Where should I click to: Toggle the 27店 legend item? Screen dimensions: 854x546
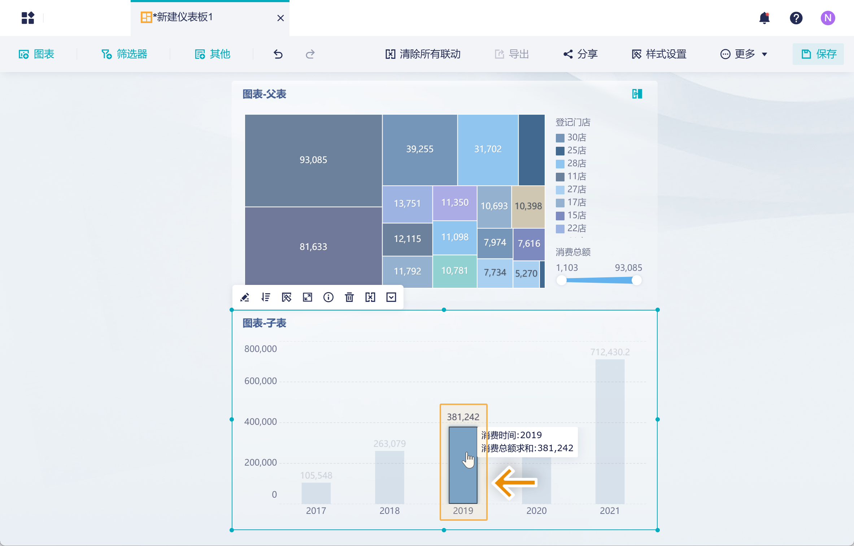tap(571, 189)
